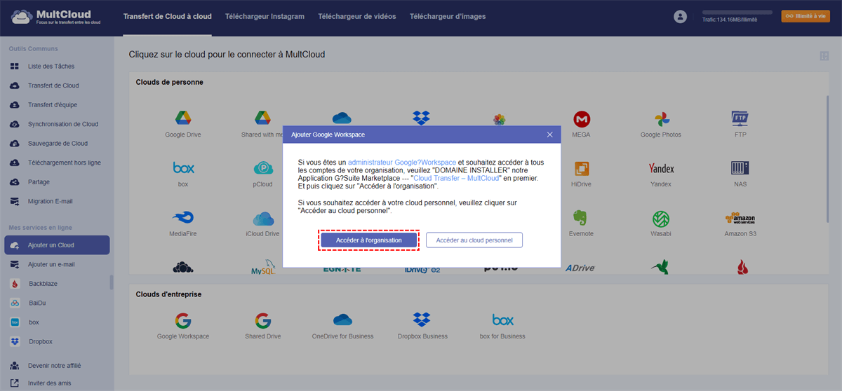This screenshot has height=391, width=842.
Task: Open Transfert d'équipe in sidebar
Action: coord(53,105)
